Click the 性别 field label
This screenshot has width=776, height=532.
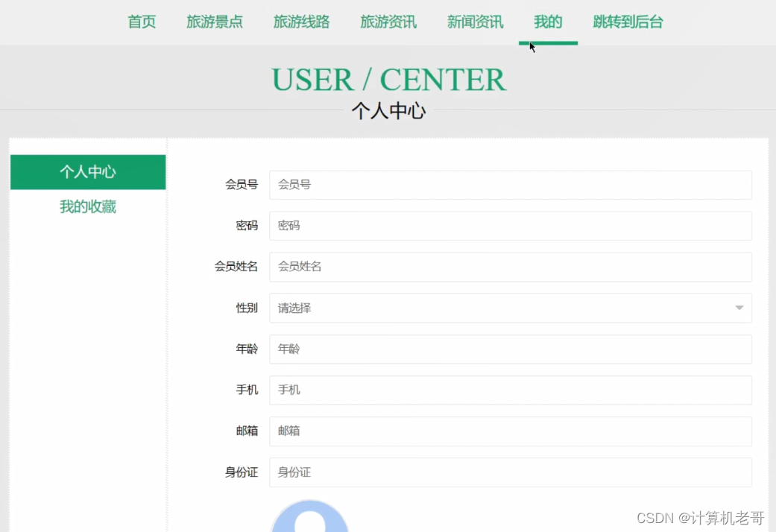pos(247,308)
